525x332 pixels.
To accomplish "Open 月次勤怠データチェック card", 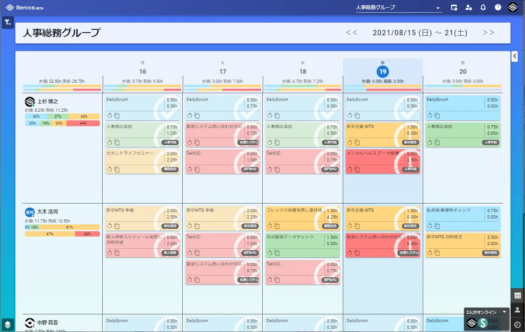I will 303,245.
